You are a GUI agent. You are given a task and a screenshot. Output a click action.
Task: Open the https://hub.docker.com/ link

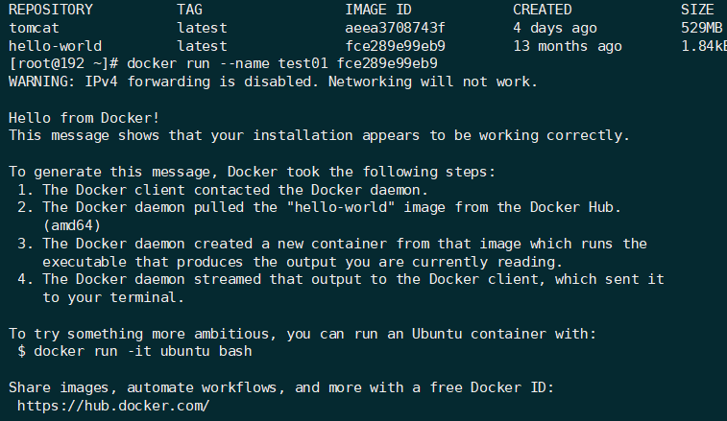coord(113,406)
